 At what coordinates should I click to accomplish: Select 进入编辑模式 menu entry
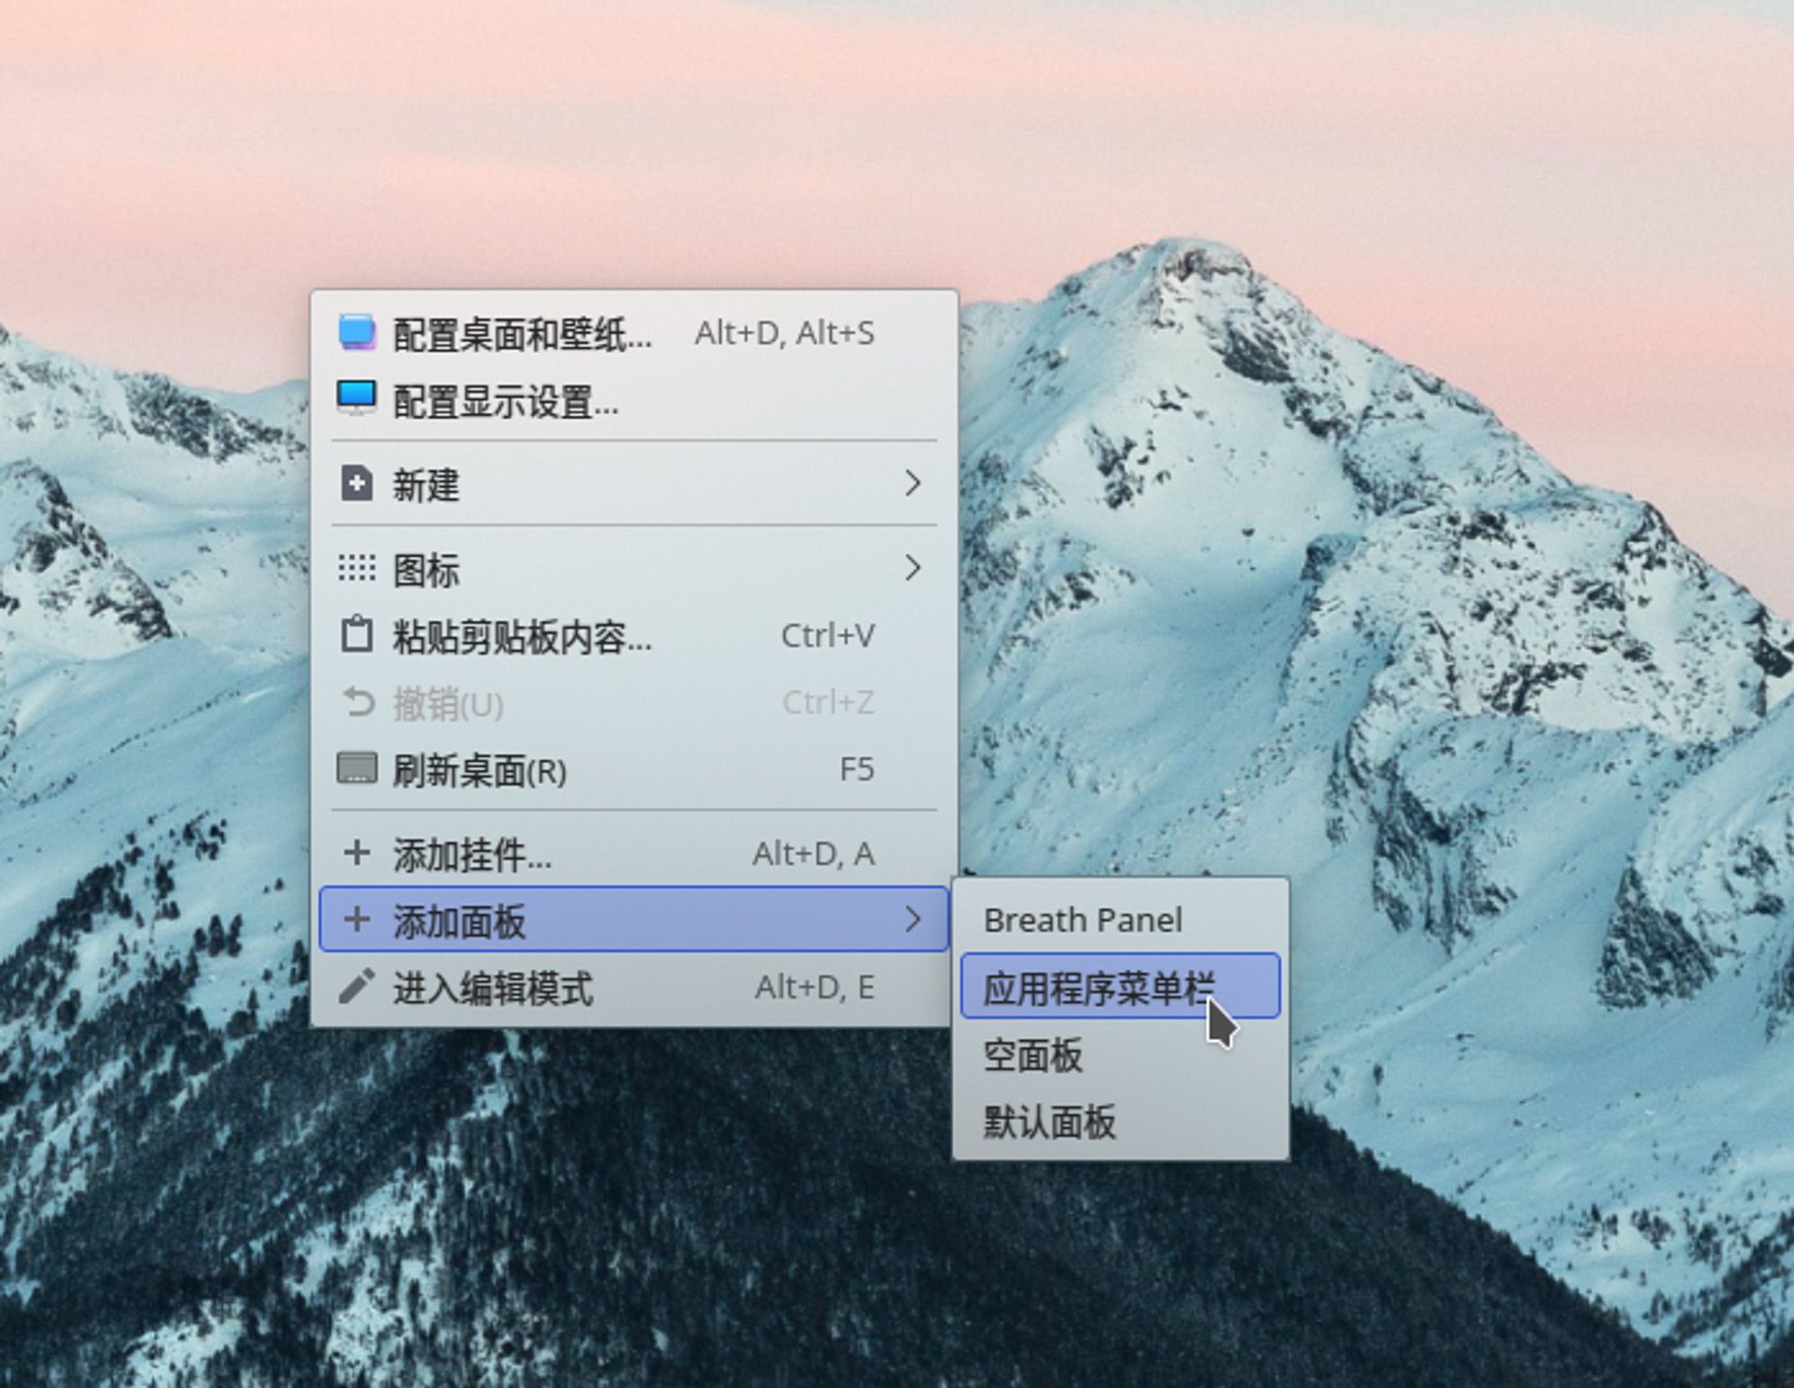634,987
